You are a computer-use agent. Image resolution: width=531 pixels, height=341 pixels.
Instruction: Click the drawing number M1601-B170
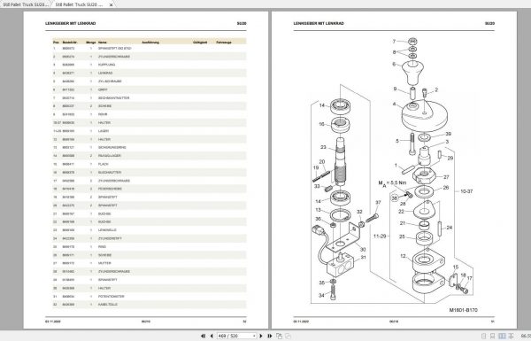tap(463, 310)
